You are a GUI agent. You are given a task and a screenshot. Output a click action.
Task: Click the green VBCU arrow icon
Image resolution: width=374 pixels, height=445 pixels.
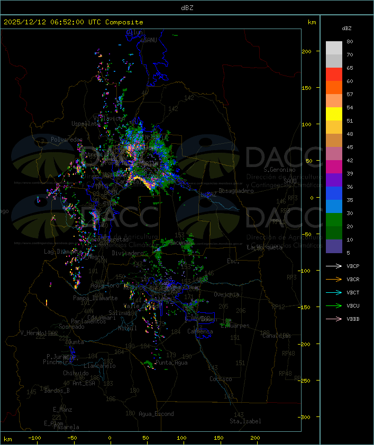pos(334,305)
